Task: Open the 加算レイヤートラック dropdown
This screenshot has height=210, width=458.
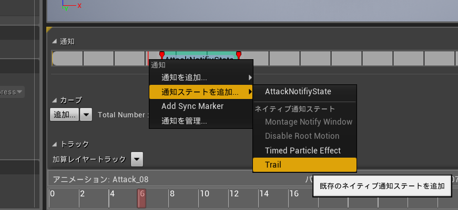Action: 137,159
